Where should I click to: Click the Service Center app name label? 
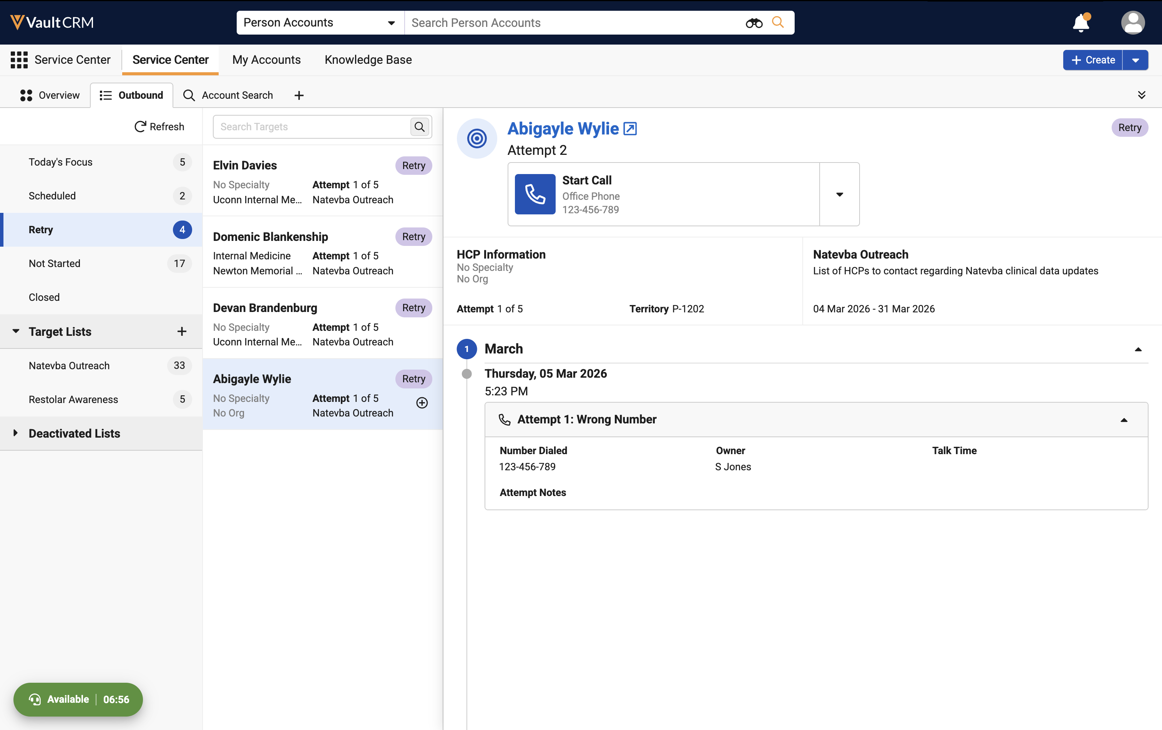coord(72,60)
